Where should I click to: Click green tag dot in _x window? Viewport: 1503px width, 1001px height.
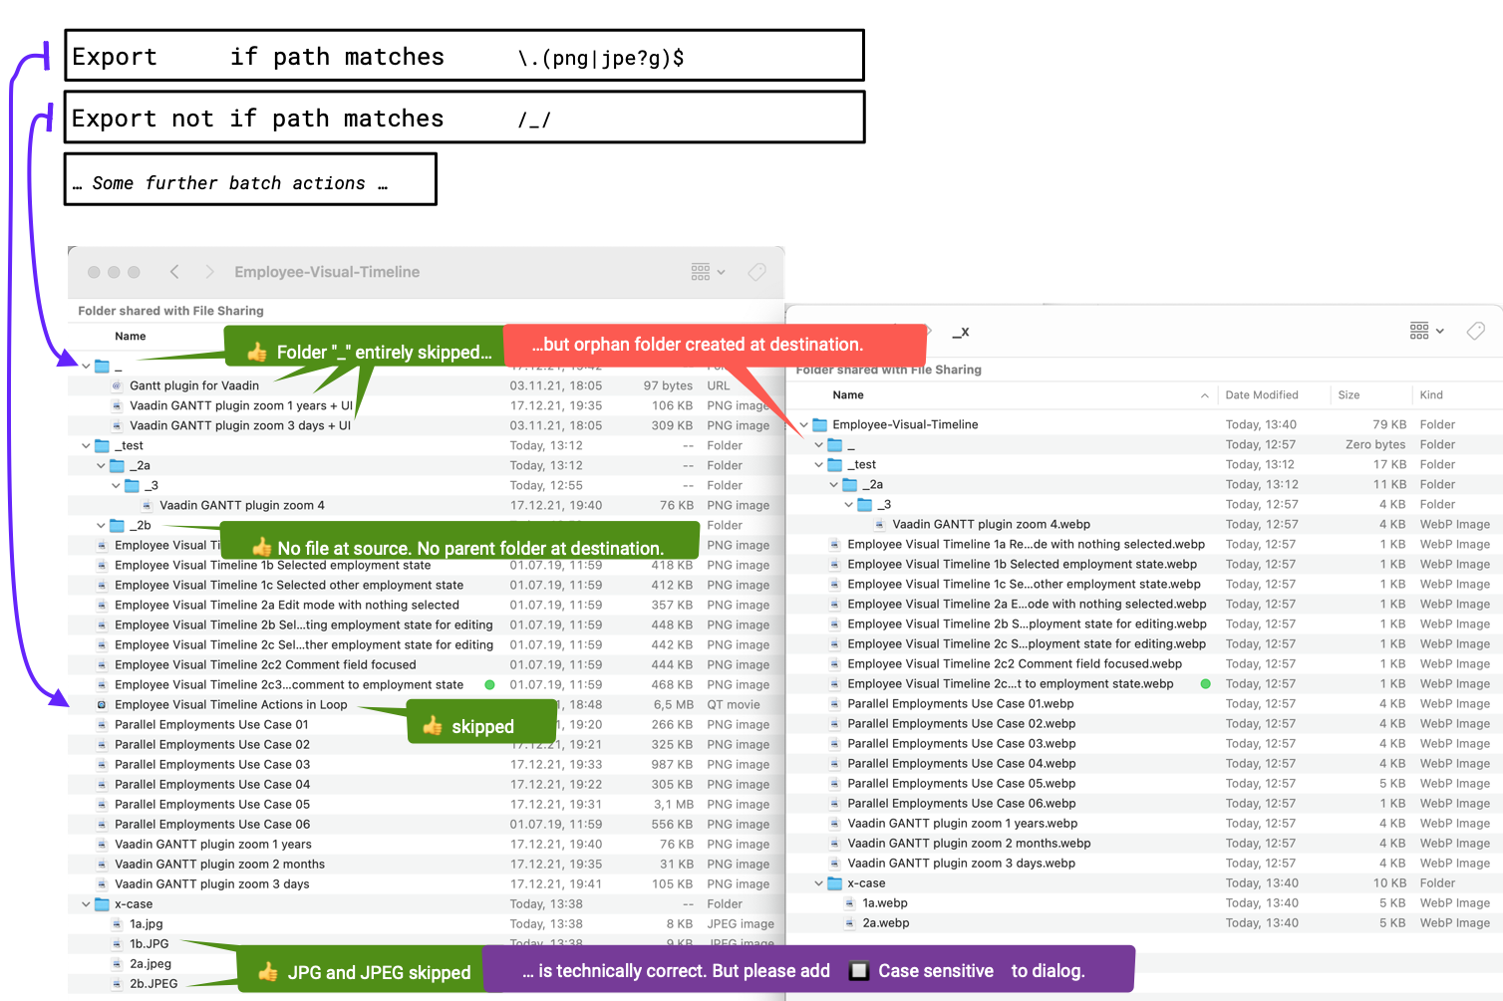1206,683
